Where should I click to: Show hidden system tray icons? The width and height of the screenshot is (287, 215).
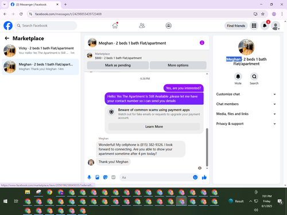pyautogui.click(x=250, y=201)
